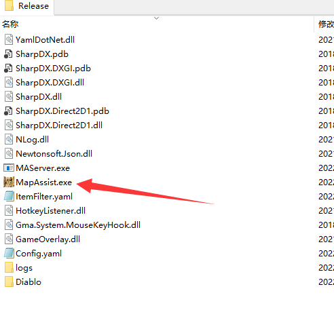
Task: Click the Diablo folder icon
Action: click(9, 282)
